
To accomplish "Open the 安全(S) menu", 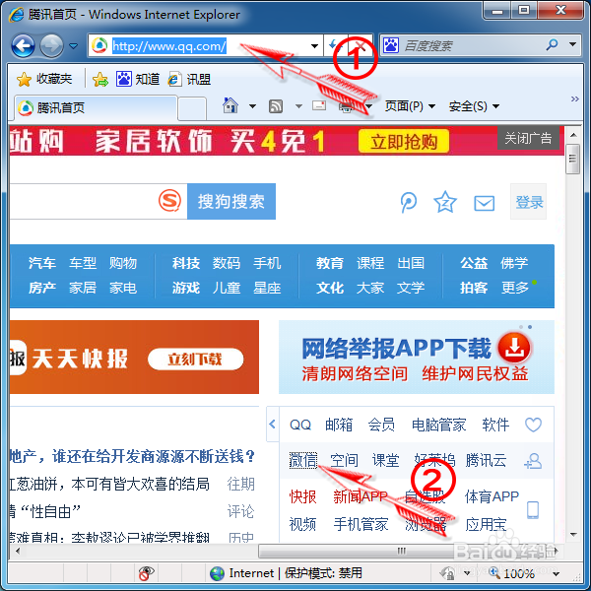I will [x=474, y=106].
